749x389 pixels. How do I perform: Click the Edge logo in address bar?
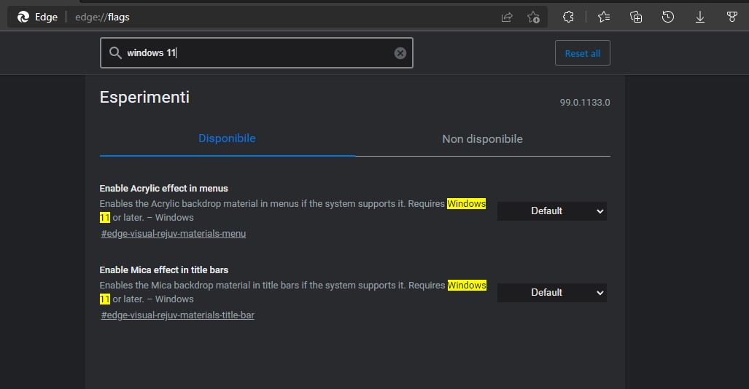(x=23, y=17)
